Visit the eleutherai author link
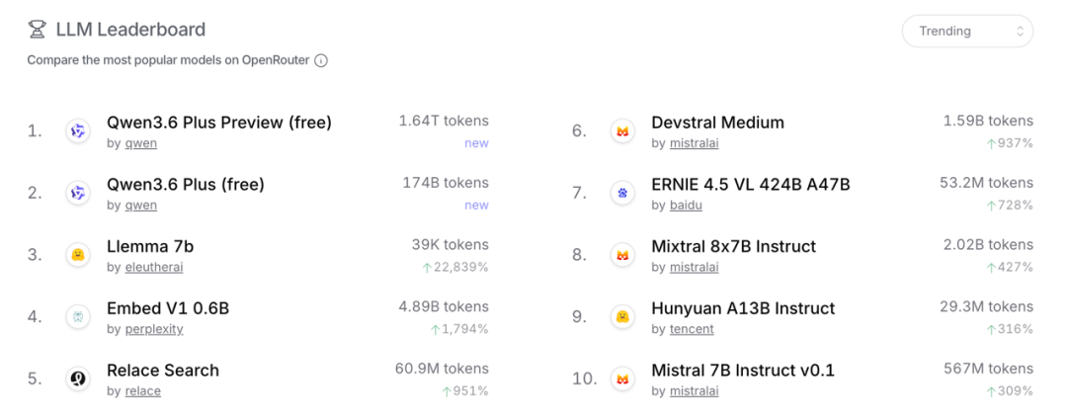The width and height of the screenshot is (1067, 420). (153, 267)
